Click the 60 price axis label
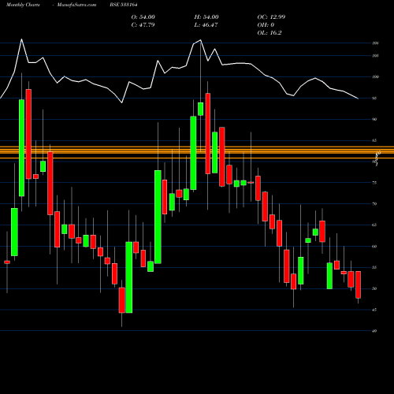Screen dimensions: 394x394 374,247
